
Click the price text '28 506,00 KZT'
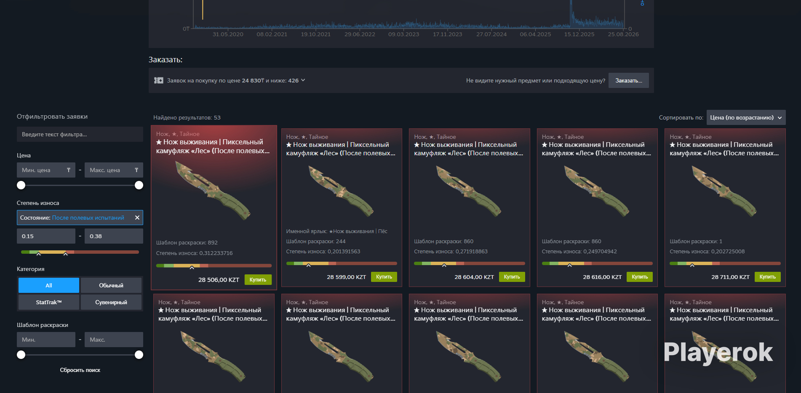219,280
